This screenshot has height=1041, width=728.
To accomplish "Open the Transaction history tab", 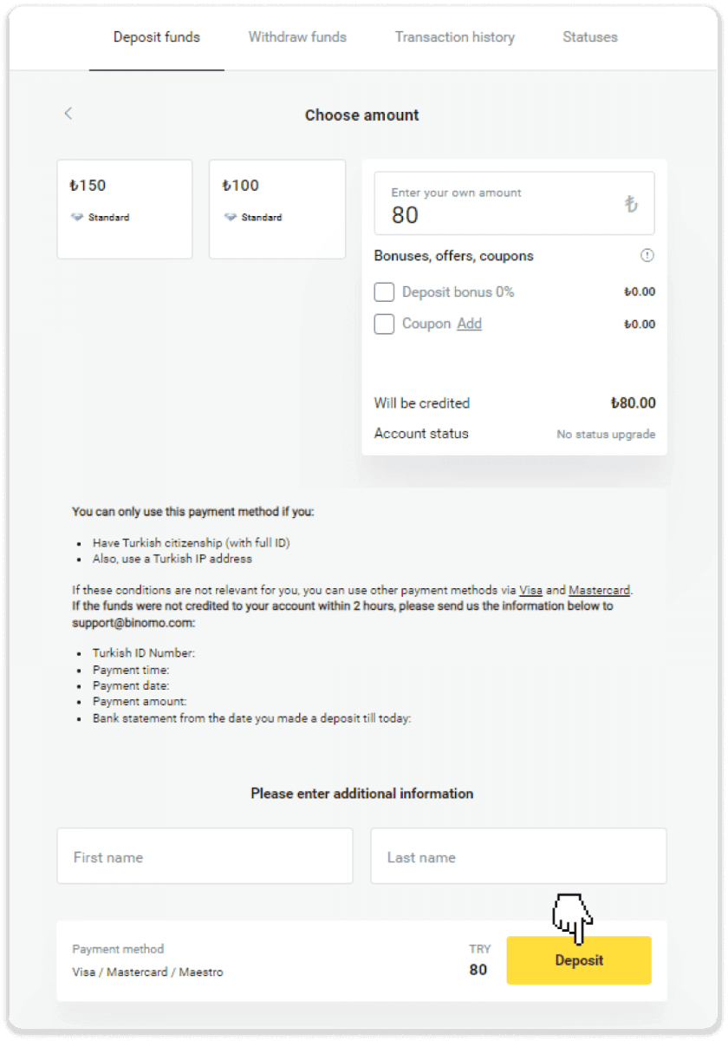I will coord(454,37).
